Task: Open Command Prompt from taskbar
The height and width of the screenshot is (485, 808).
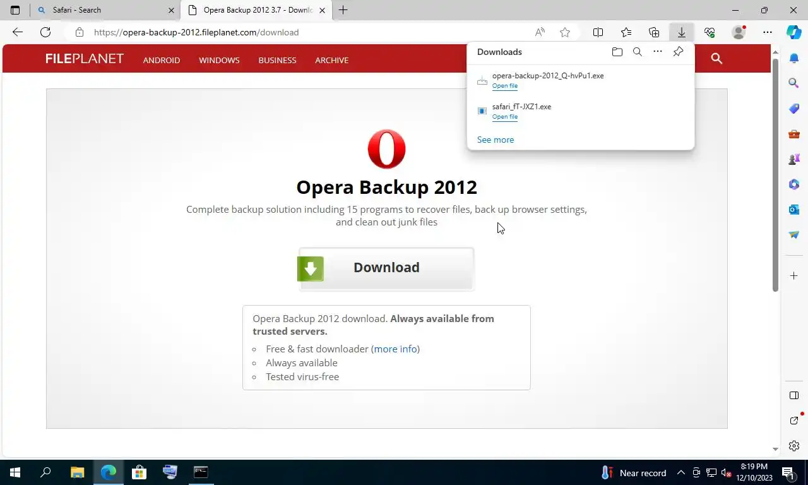Action: click(201, 472)
